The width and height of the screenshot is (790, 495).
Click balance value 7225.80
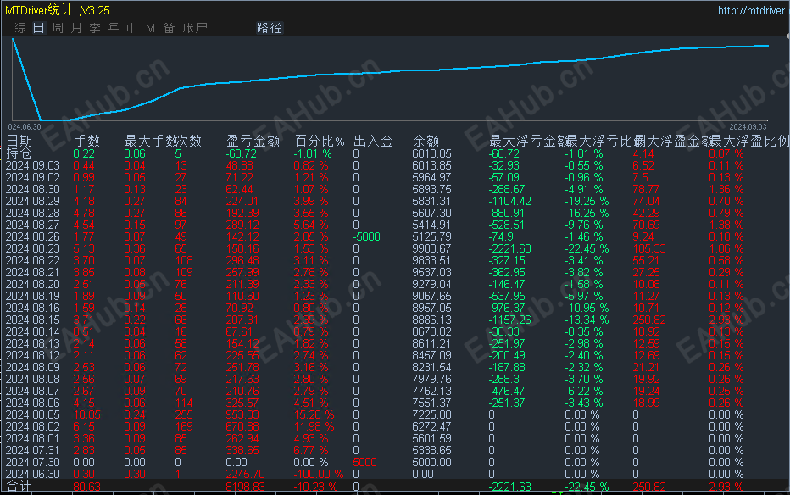coord(431,415)
